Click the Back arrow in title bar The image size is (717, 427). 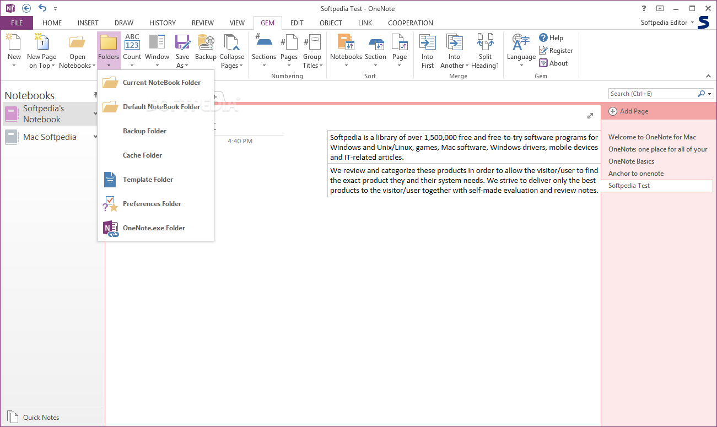(26, 8)
